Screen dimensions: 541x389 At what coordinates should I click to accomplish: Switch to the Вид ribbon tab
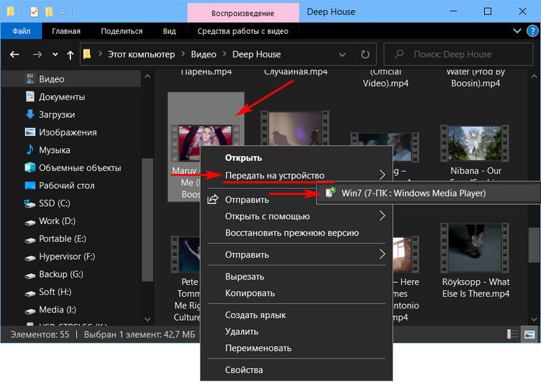click(169, 31)
